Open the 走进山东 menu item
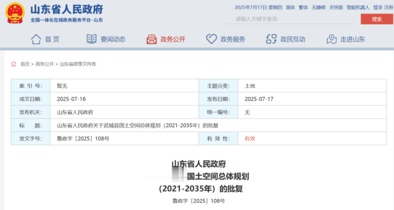This screenshot has width=394, height=210. pos(352,39)
